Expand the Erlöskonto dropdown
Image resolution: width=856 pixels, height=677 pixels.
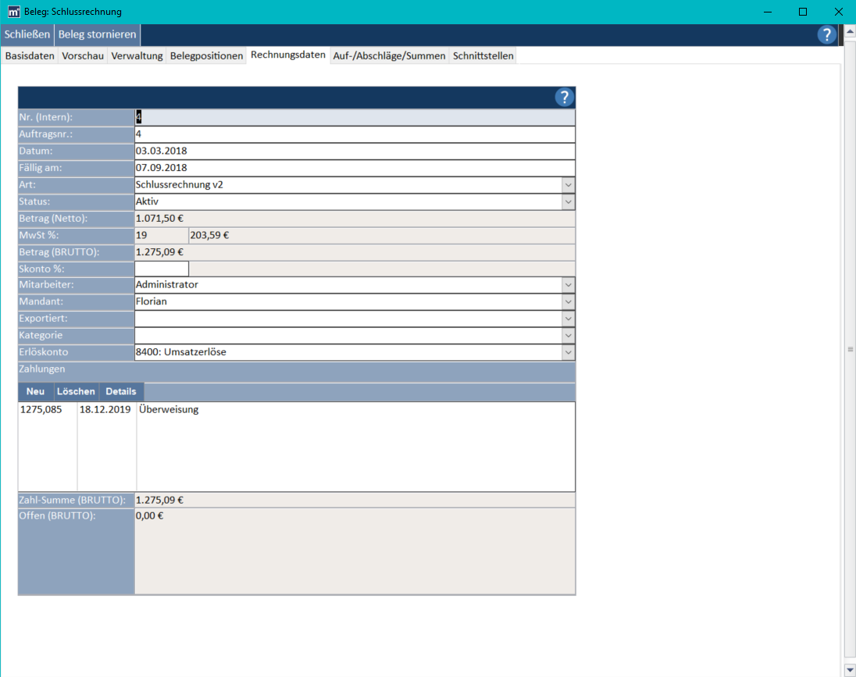pyautogui.click(x=568, y=352)
